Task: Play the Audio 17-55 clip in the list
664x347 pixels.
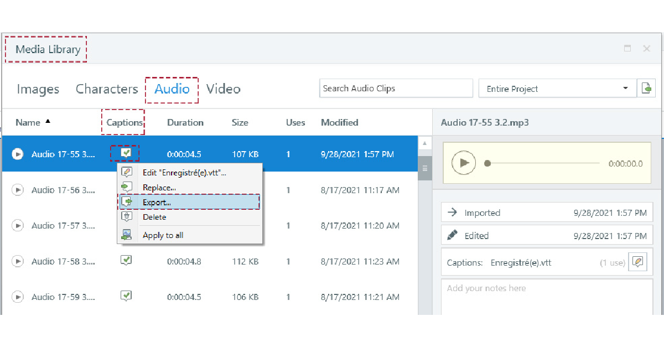Action: coord(18,154)
